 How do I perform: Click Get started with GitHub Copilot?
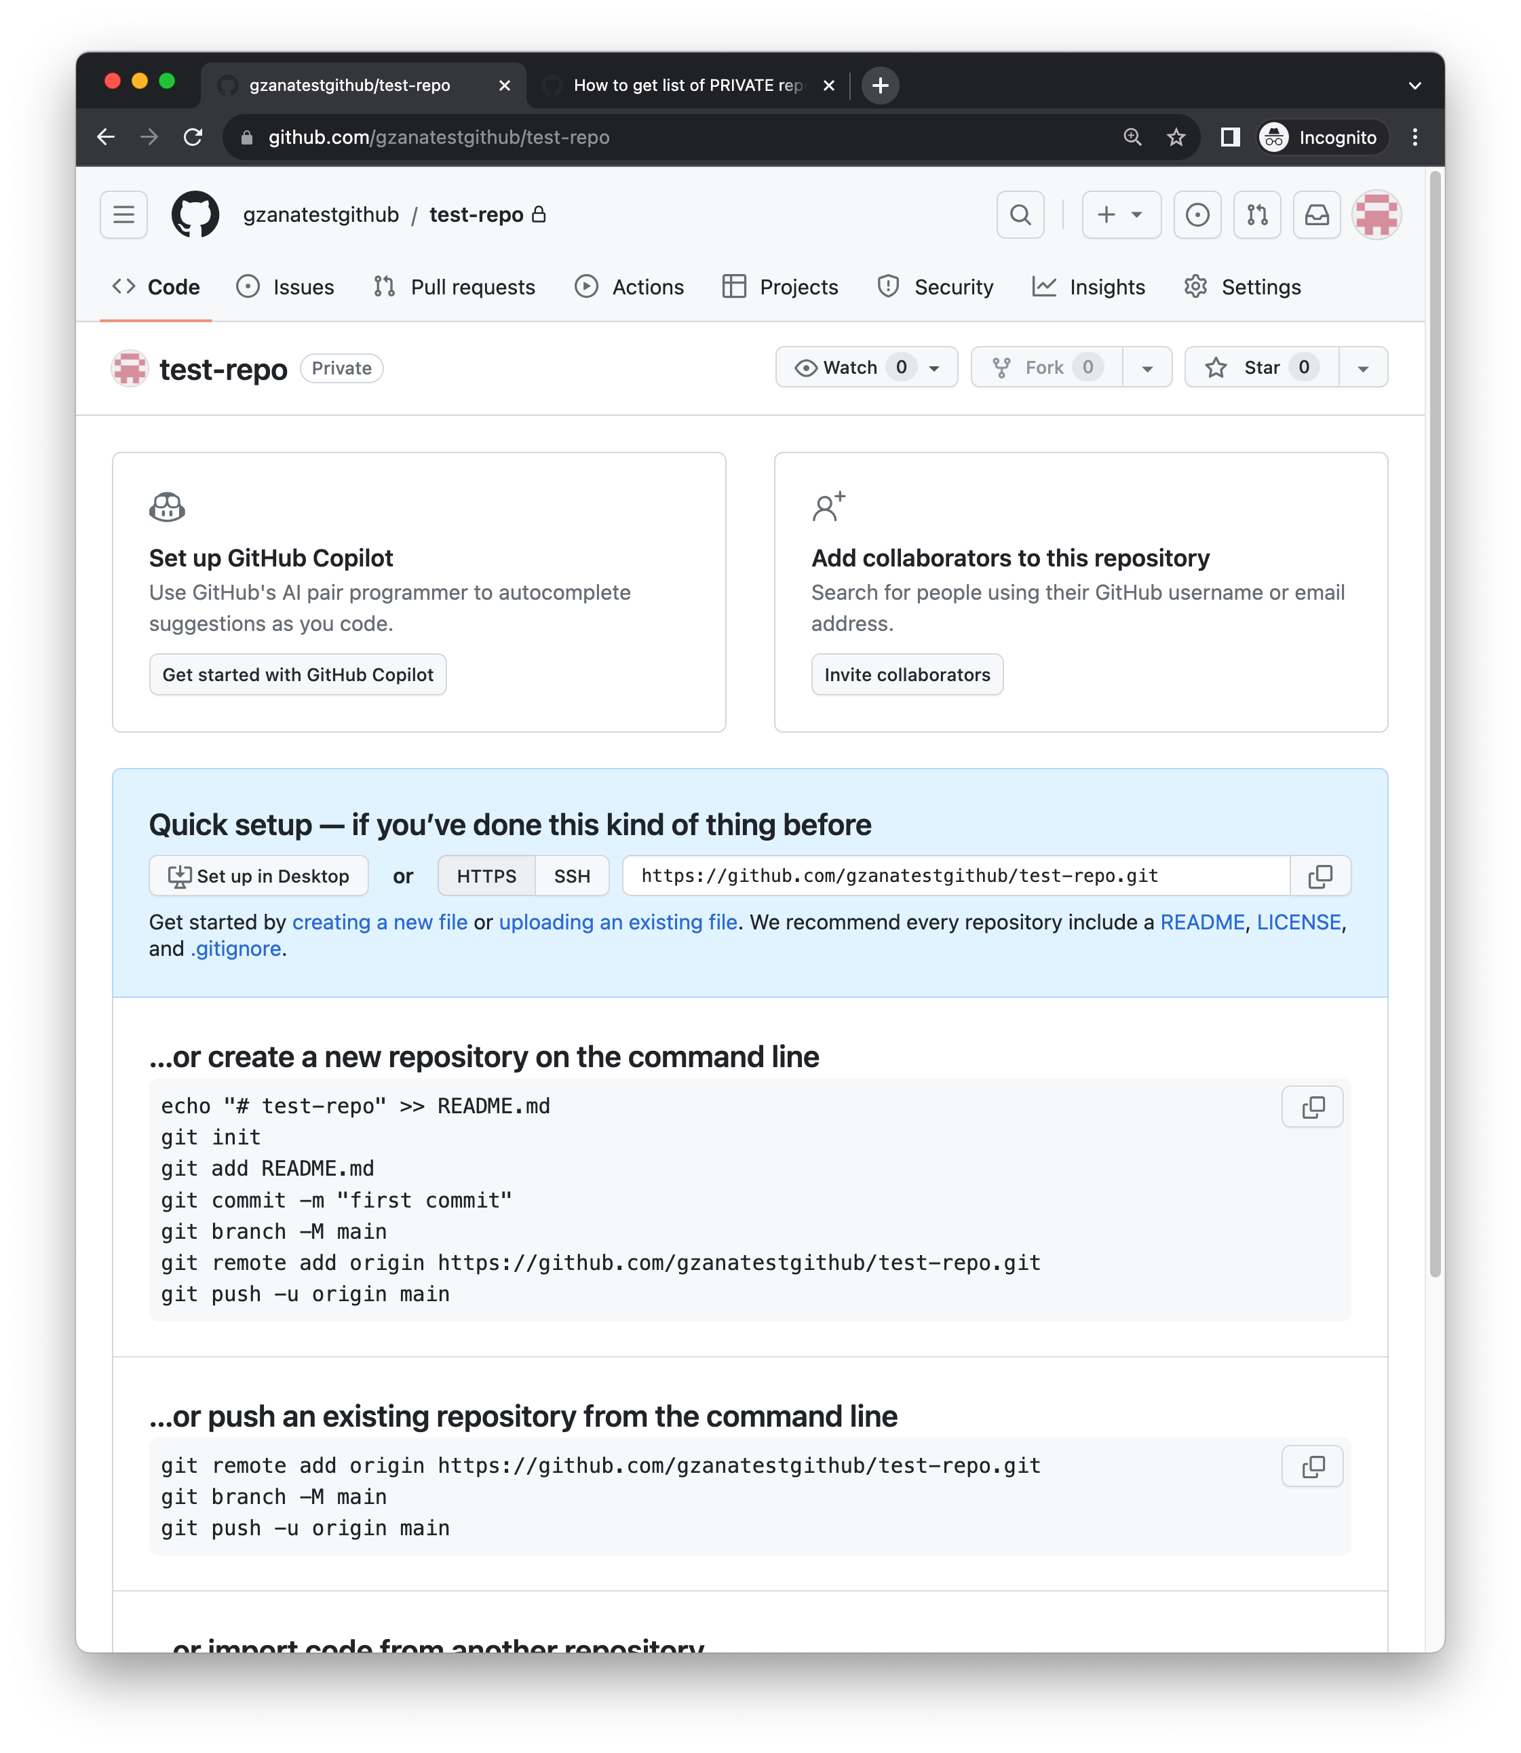point(298,675)
